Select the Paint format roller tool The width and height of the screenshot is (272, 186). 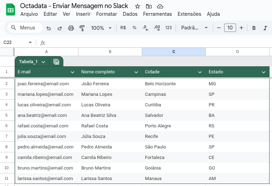[82, 28]
